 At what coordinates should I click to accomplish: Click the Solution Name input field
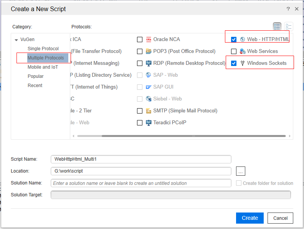[x=141, y=183]
